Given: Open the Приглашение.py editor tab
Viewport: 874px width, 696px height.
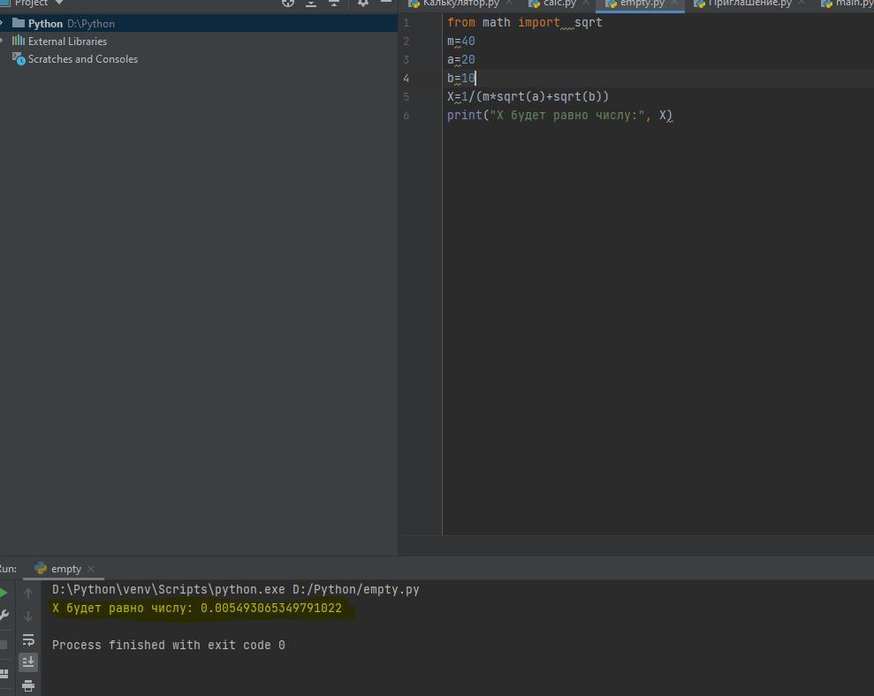Looking at the screenshot, I should pyautogui.click(x=749, y=4).
